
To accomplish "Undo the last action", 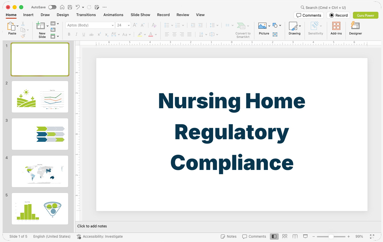I will click(78, 7).
